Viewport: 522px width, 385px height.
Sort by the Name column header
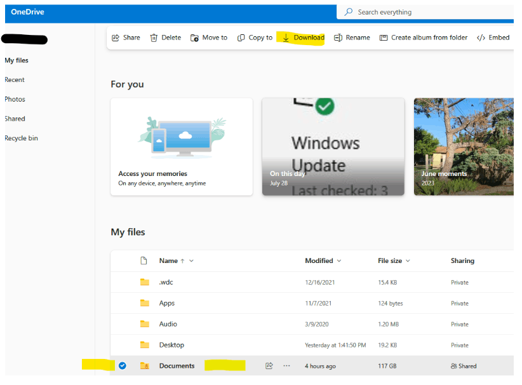[x=168, y=260]
